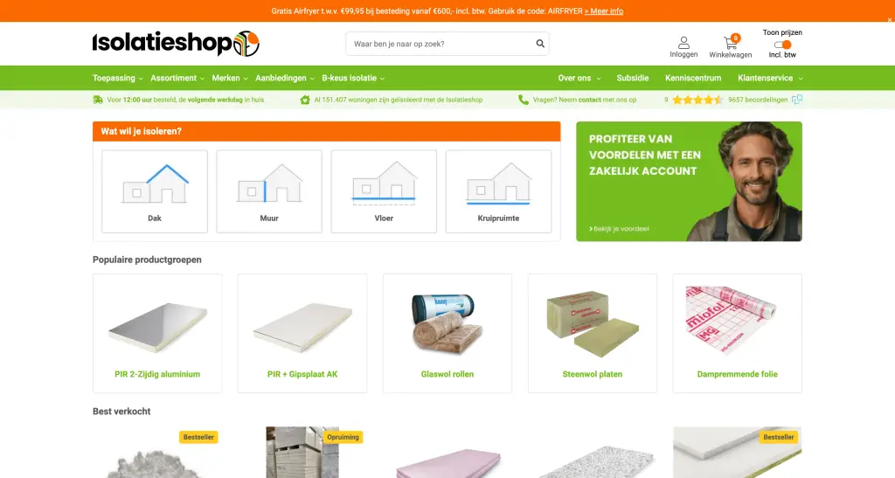Open the Merken dropdown menu
Image resolution: width=895 pixels, height=478 pixels.
tap(230, 78)
